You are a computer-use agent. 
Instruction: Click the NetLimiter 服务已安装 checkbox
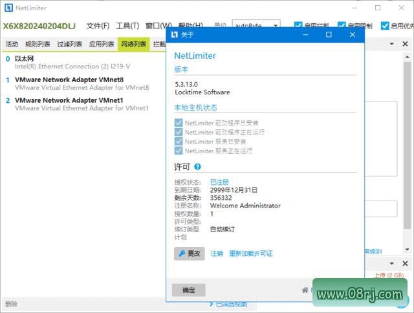click(179, 142)
